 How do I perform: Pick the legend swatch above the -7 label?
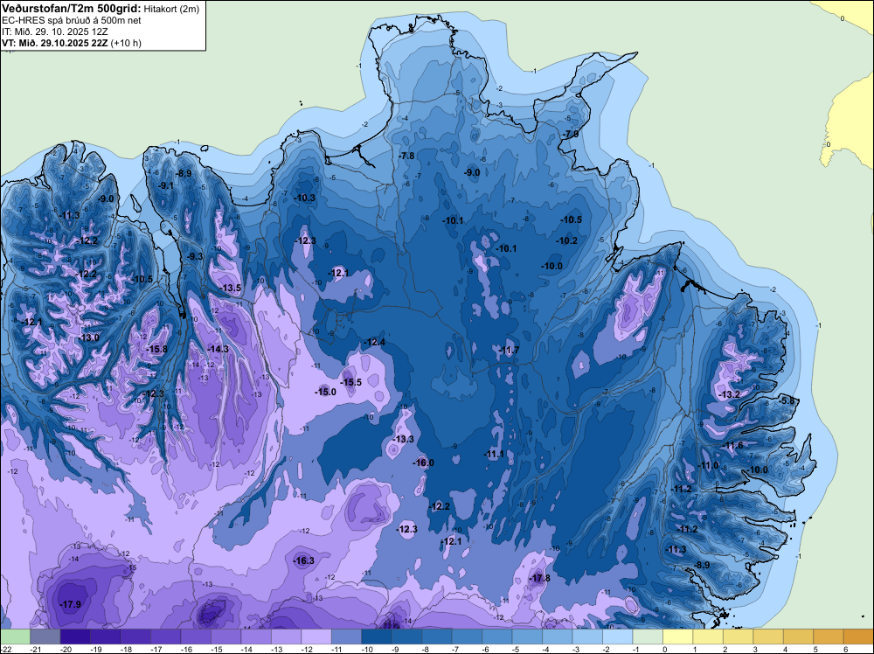point(467,637)
